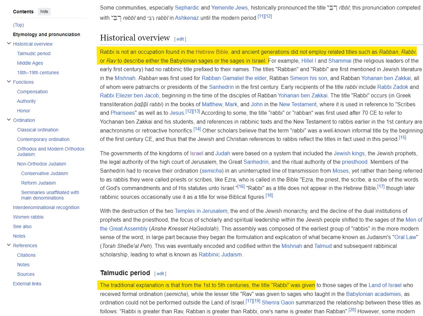
Task: Collapse the Ordination section in contents
Action: [9, 120]
